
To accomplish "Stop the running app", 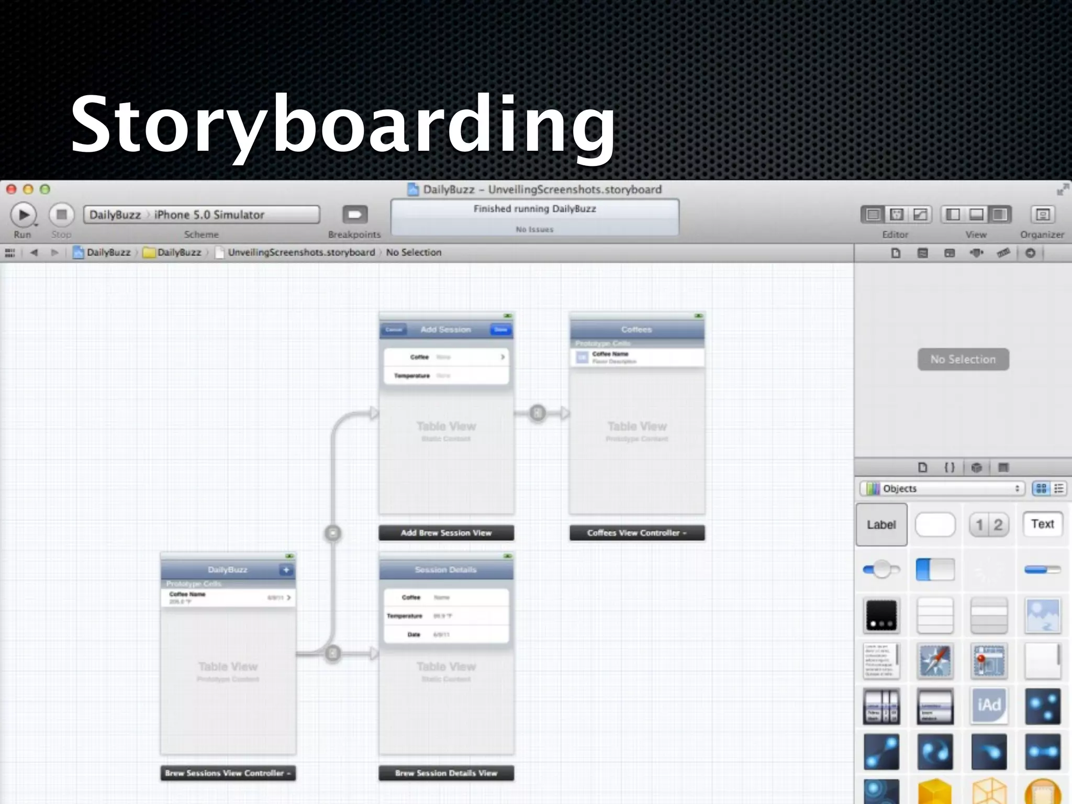I will pyautogui.click(x=61, y=215).
